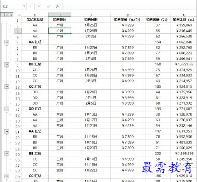The width and height of the screenshot is (197, 182).
Task: Collapse the BB 汇总 group at row 25
Action: click(x=7, y=154)
